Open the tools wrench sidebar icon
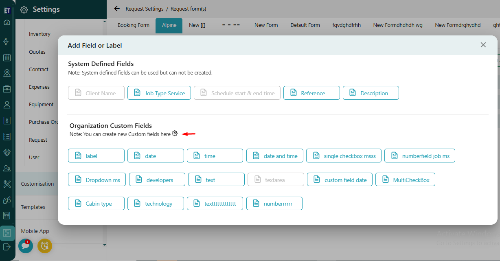500x261 pixels. (x=7, y=184)
